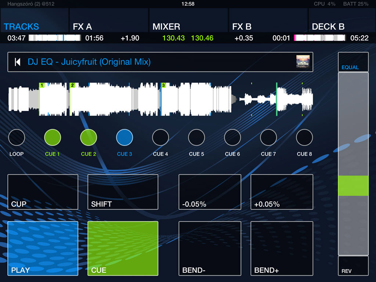Tap the BEND+ button
Viewport: 376px width, 282px height.
(x=282, y=249)
